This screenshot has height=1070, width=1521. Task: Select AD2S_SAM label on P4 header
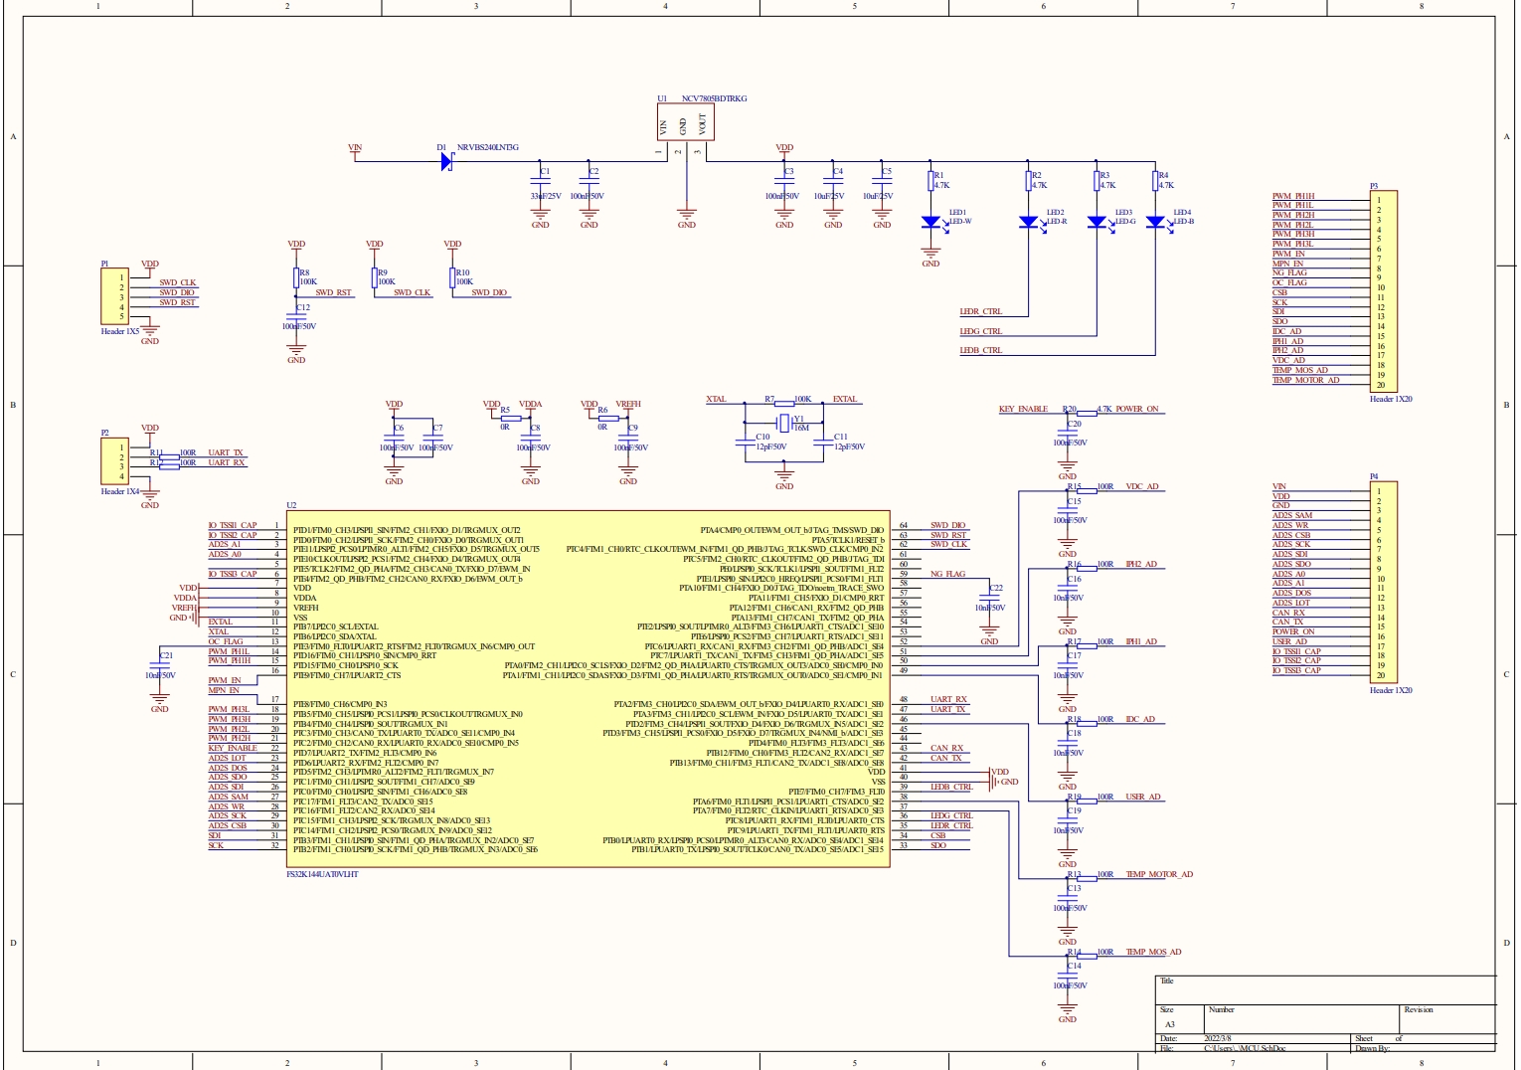coord(1292,515)
